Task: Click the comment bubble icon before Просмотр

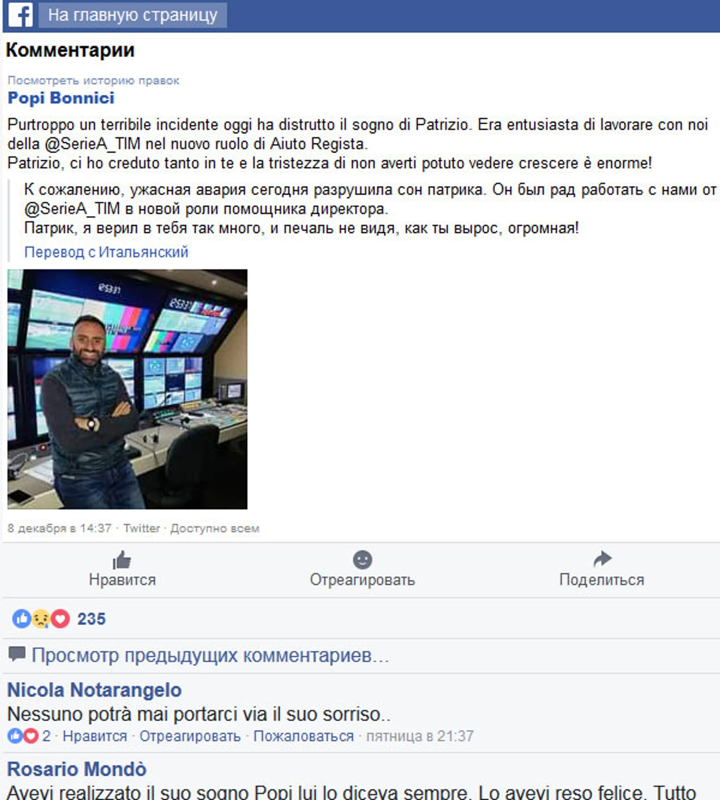Action: click(17, 654)
